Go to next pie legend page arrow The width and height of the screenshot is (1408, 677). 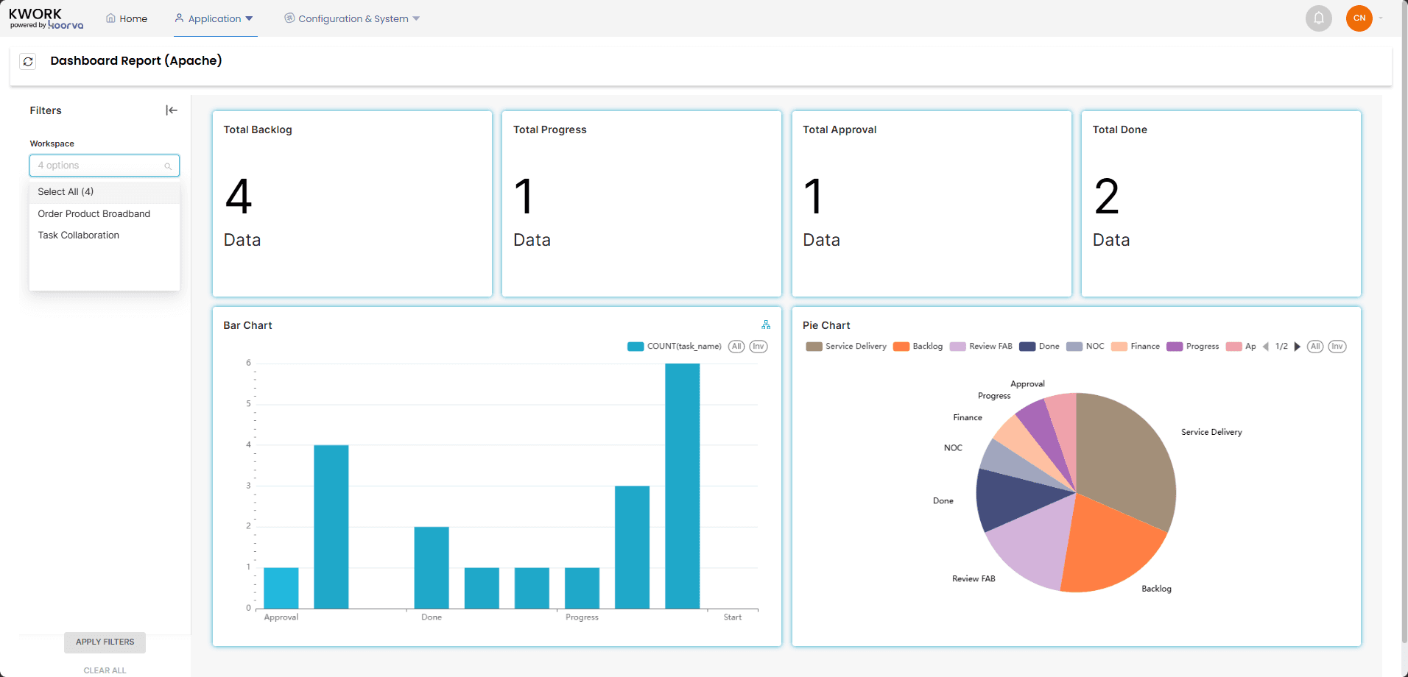[1297, 347]
